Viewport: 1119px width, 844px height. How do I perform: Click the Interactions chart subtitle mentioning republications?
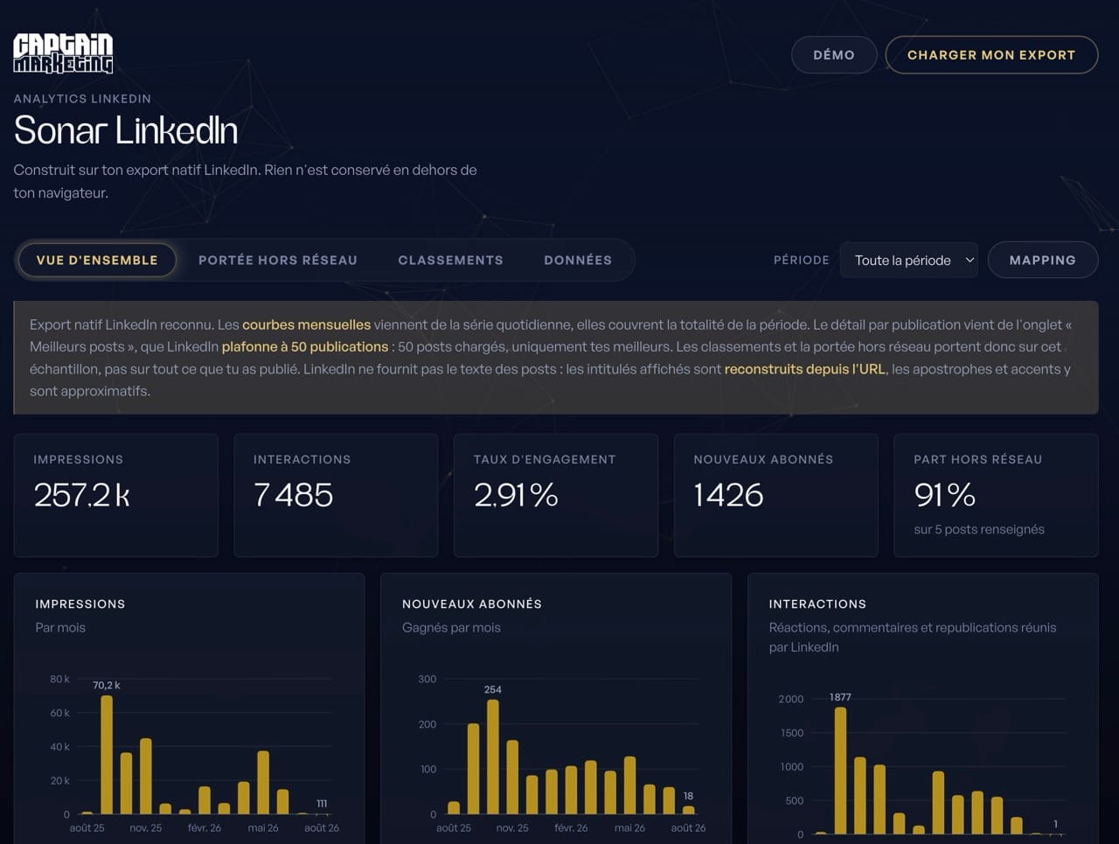[x=913, y=637]
